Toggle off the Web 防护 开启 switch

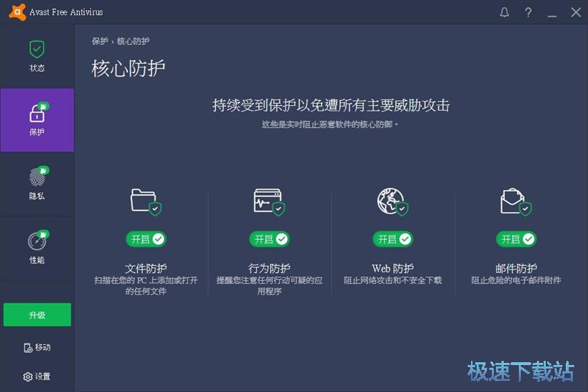[393, 239]
